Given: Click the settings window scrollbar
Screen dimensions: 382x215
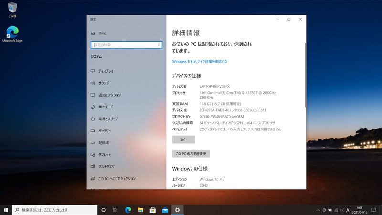Looking at the screenshot, I should coord(305,75).
